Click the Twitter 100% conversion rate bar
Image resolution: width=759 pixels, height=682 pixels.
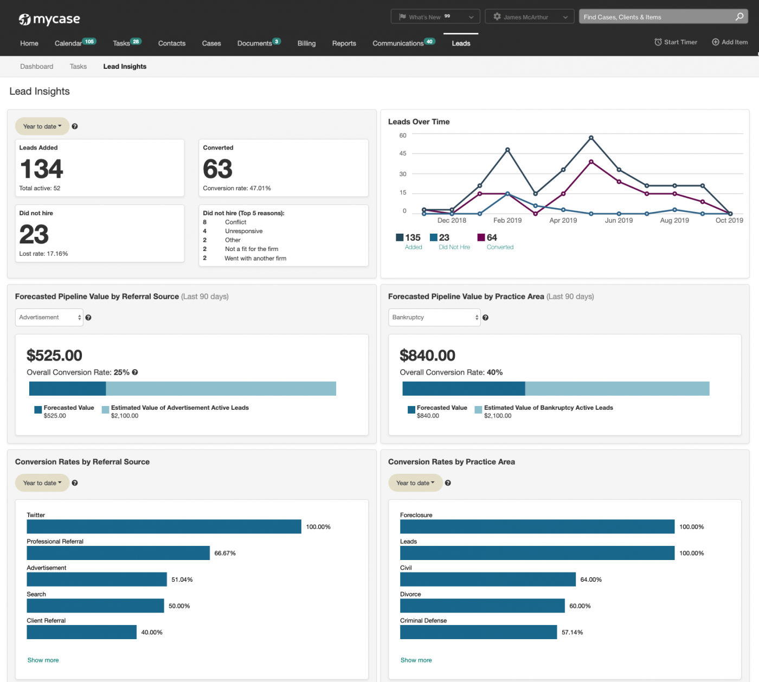[x=163, y=526]
